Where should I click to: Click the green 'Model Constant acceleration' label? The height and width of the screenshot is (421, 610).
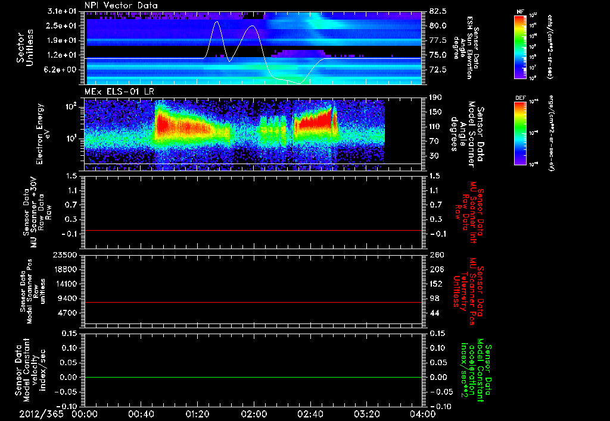(476, 370)
